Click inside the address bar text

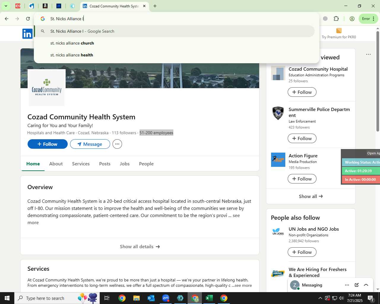67,19
